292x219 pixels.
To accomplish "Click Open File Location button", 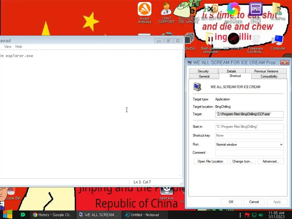I will coord(210,161).
